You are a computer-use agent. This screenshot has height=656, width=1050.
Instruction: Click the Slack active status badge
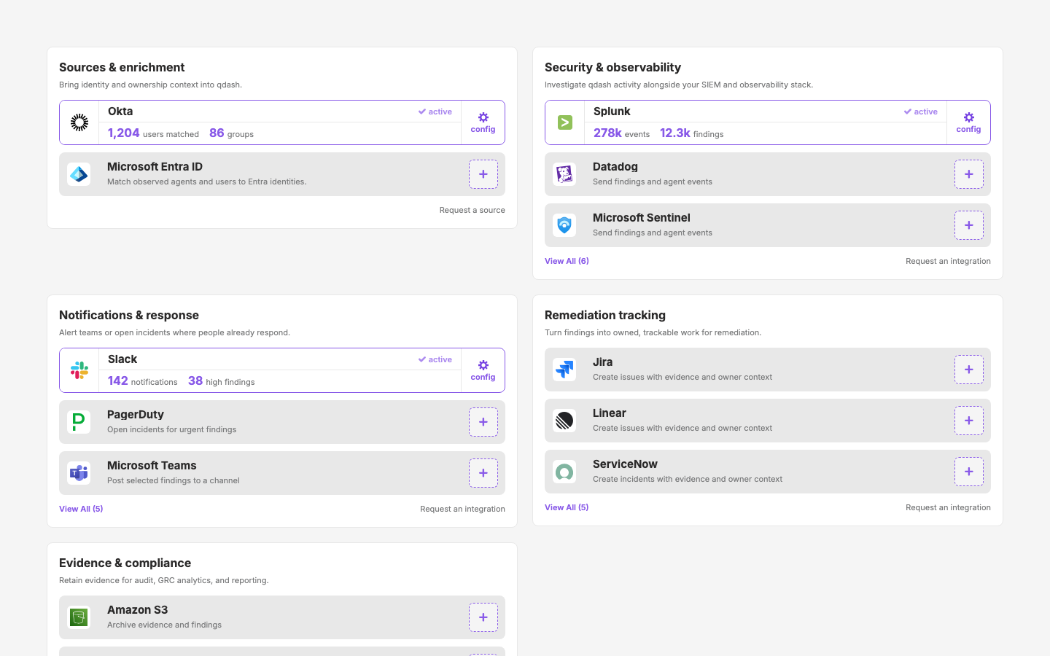435,359
